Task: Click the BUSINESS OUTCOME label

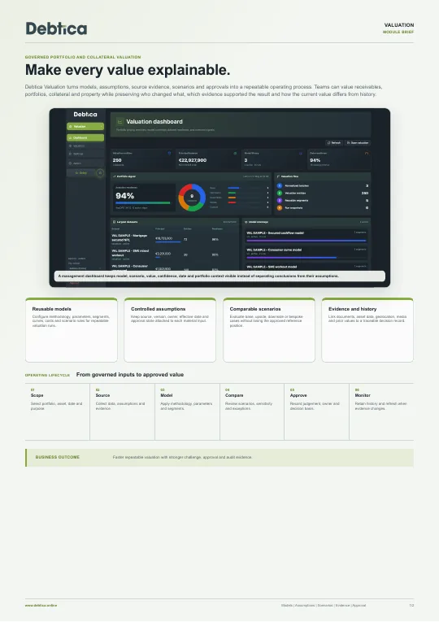Action: (58, 458)
